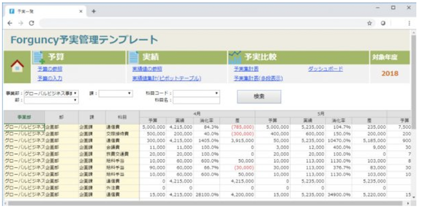
Task: Click the red house Home icon
Action: [x=17, y=66]
